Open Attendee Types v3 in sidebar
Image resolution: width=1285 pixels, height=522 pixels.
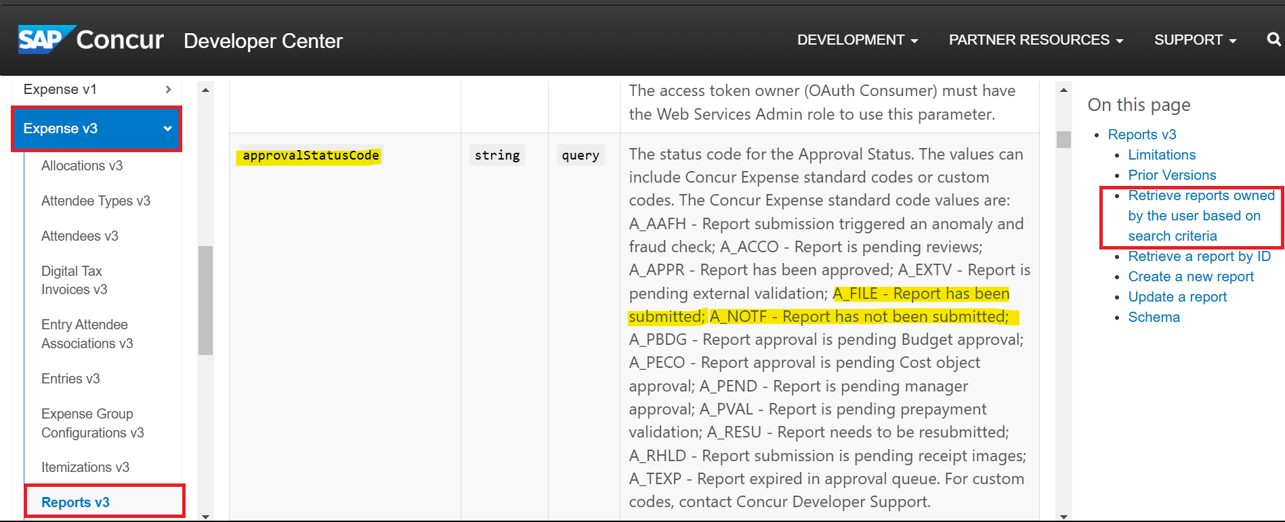click(96, 201)
